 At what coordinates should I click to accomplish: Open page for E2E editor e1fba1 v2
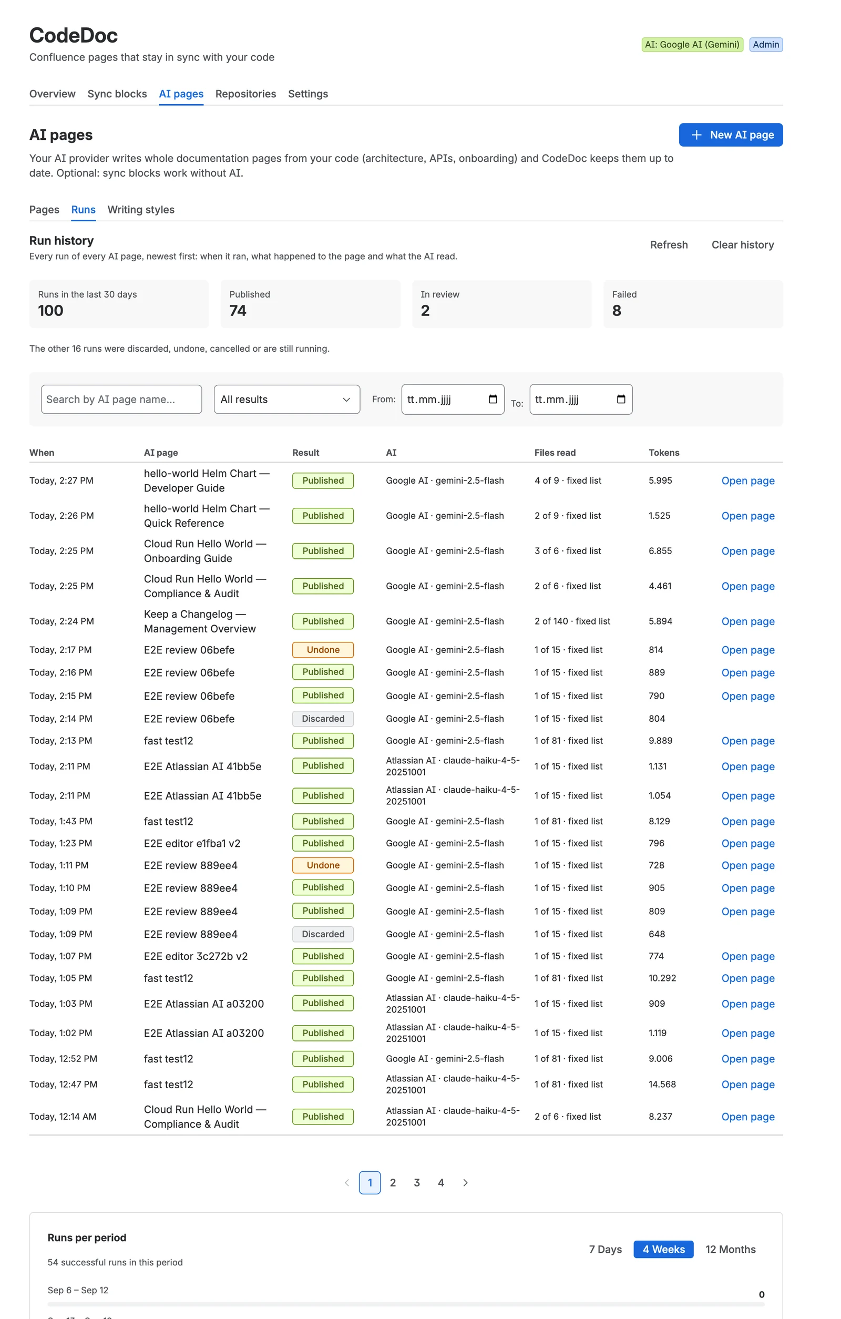coord(747,844)
